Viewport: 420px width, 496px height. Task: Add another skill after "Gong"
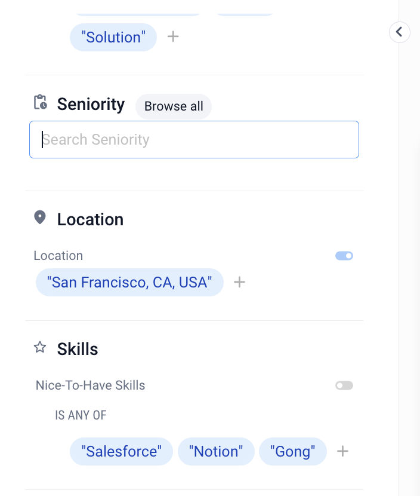click(342, 451)
